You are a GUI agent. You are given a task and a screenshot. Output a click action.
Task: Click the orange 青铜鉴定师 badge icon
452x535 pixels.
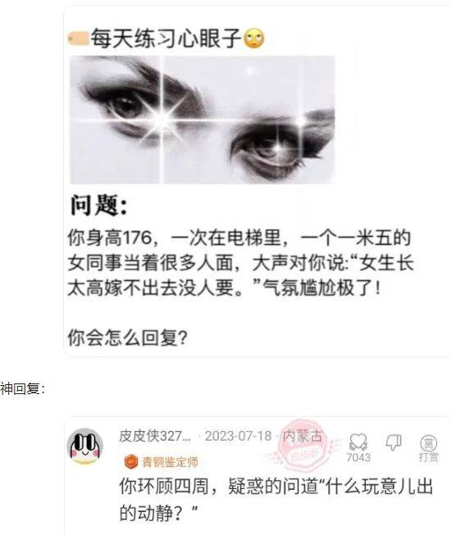pyautogui.click(x=131, y=462)
